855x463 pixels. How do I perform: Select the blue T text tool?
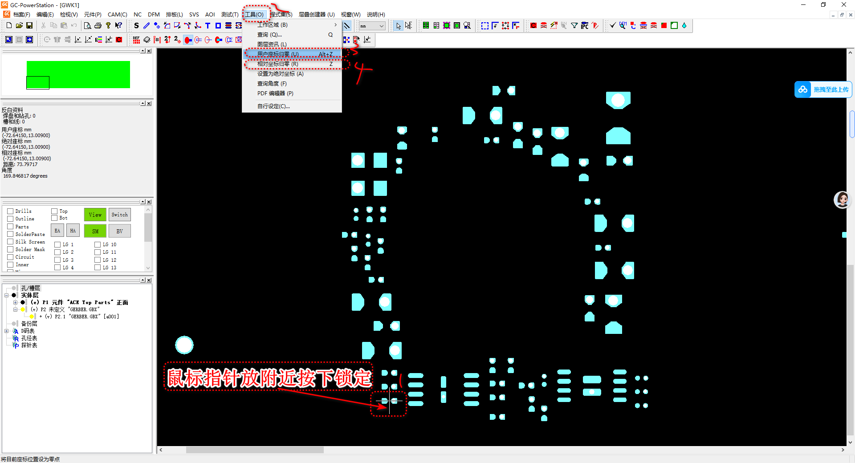pos(208,25)
